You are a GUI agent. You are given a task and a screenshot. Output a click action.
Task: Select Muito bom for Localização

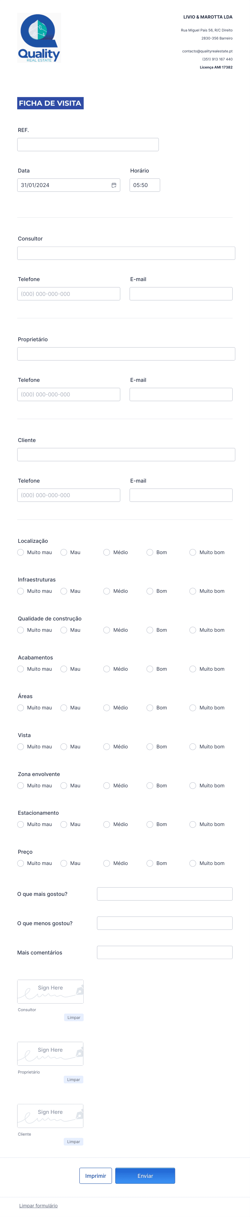point(193,552)
